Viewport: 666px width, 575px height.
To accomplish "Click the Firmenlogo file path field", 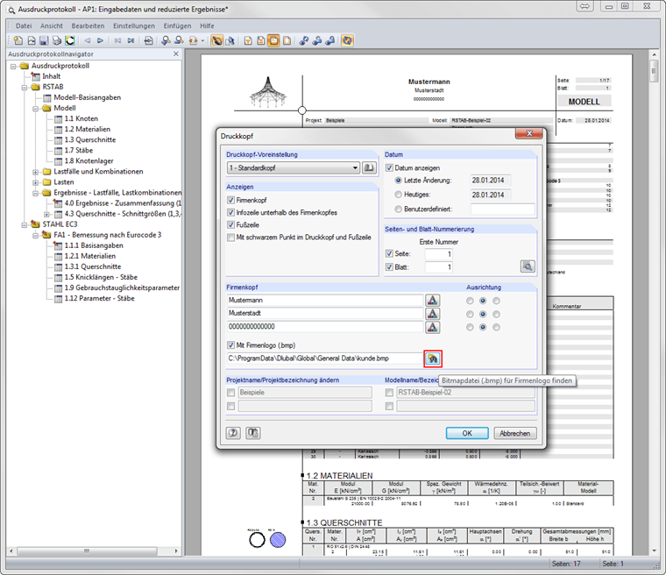I will point(325,358).
